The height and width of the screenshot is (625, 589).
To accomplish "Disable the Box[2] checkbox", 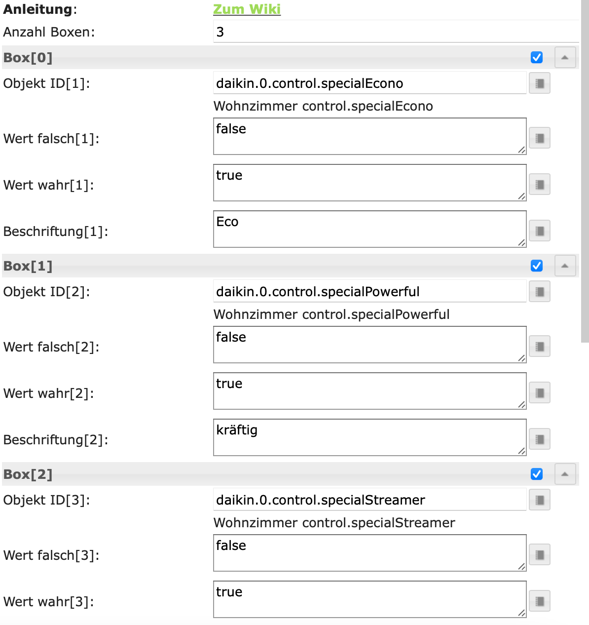I will (537, 474).
